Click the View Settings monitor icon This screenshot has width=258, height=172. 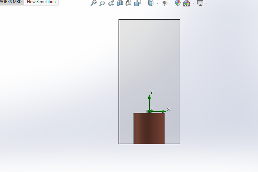pyautogui.click(x=200, y=3)
